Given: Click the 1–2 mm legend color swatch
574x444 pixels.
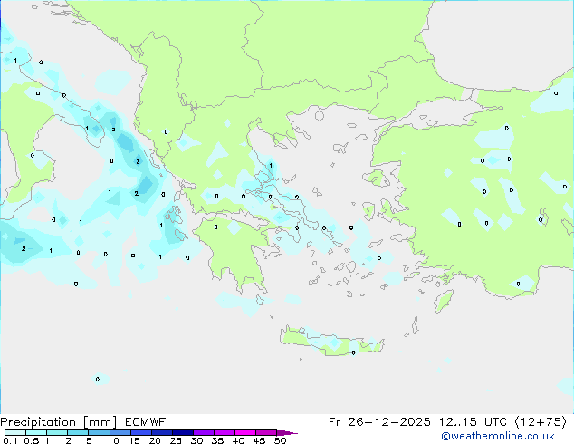Looking at the screenshot, I should [x=57, y=432].
